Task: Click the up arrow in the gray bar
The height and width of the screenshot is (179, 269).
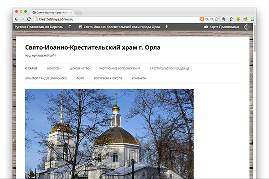Action: point(70,27)
